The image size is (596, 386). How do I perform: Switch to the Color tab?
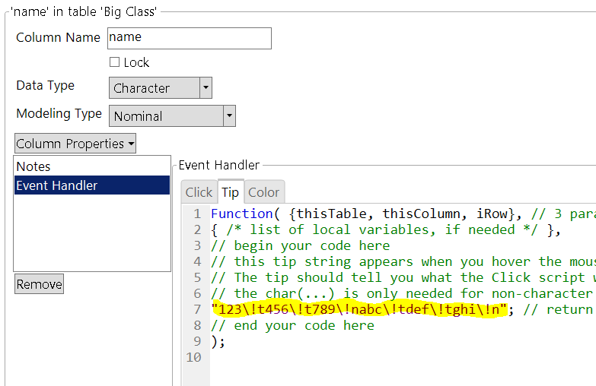pyautogui.click(x=264, y=192)
